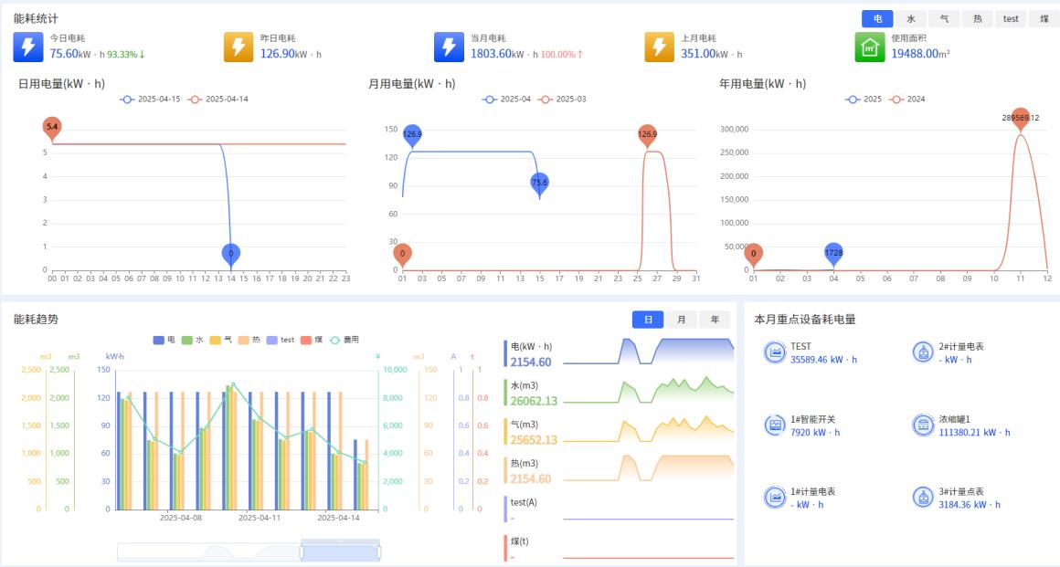Click the blue lightning icon for 今日电耗

pos(28,47)
